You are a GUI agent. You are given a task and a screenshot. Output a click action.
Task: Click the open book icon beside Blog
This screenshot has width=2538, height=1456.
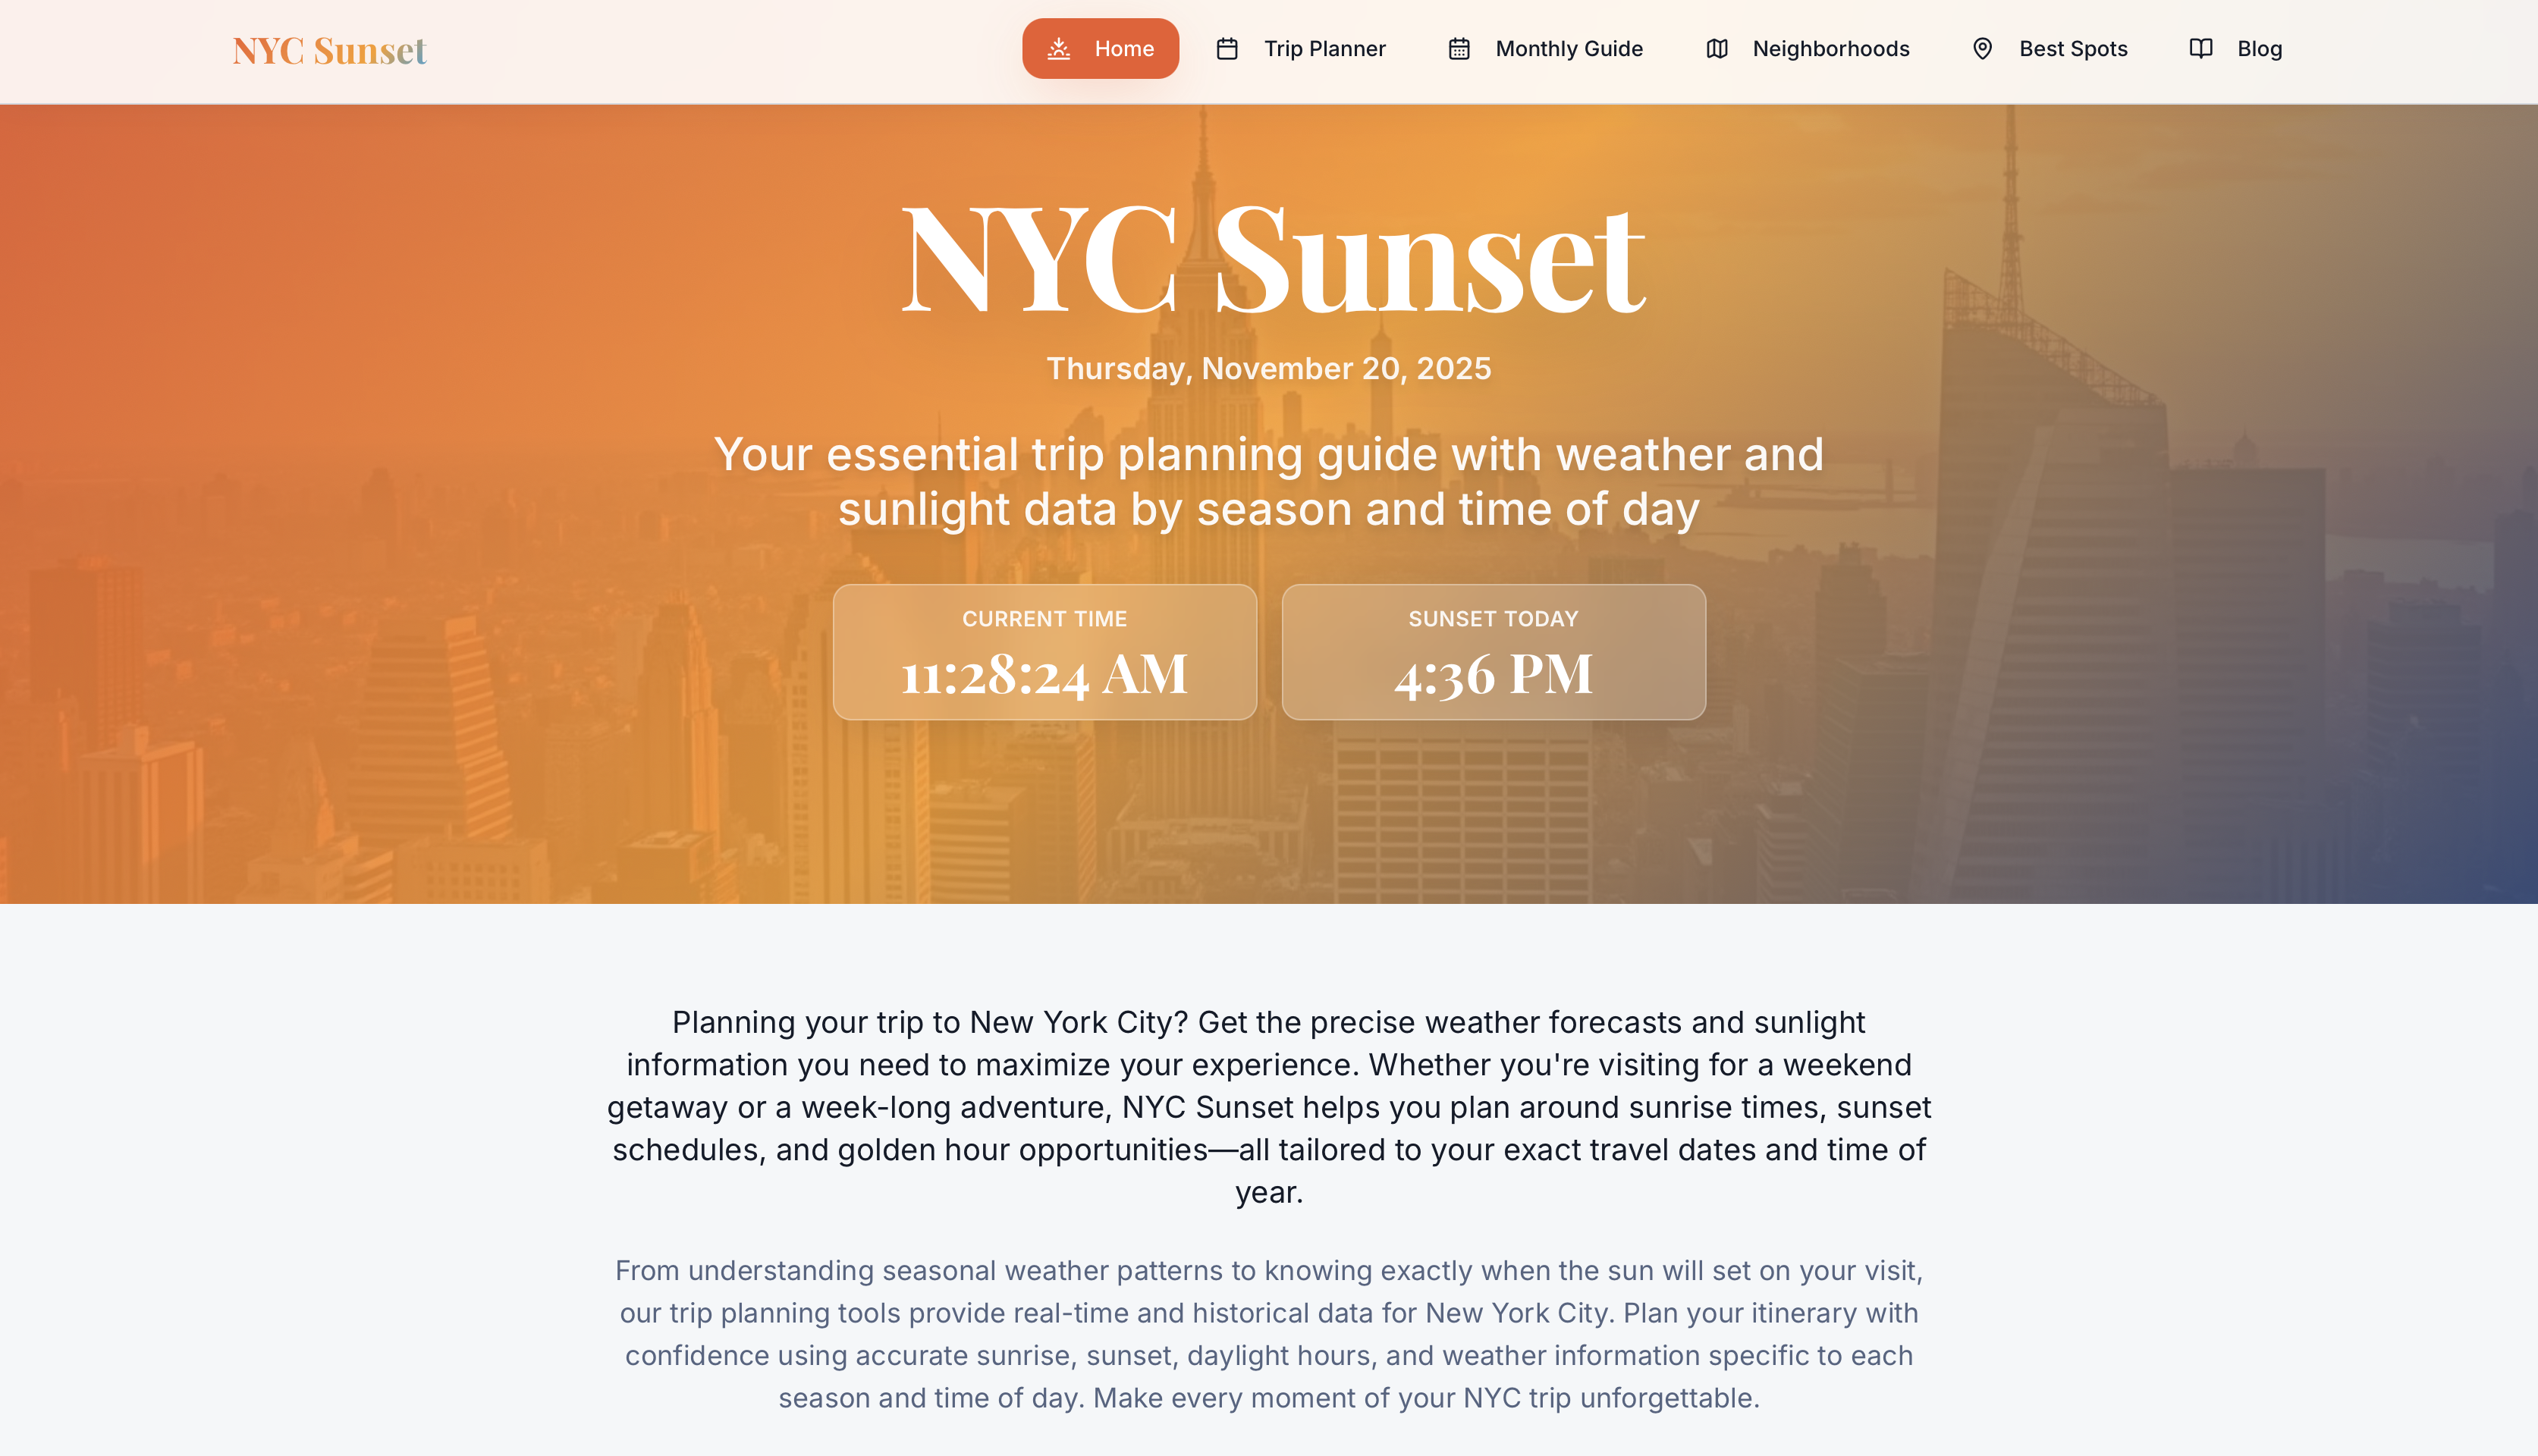2201,48
